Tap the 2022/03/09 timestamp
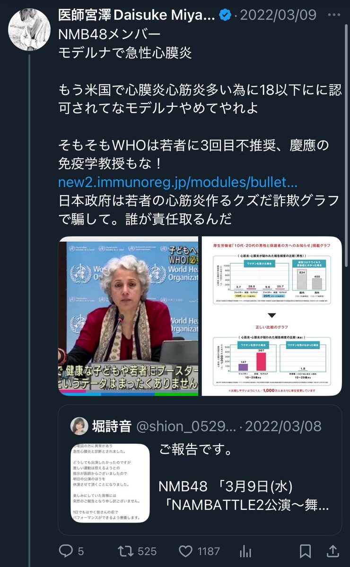350x567 pixels. click(x=278, y=15)
